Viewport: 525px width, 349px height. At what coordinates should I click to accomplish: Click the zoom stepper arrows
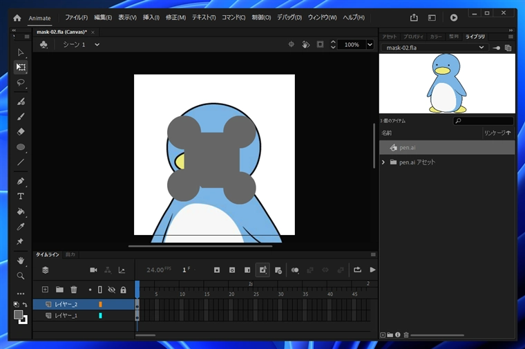tap(333, 44)
